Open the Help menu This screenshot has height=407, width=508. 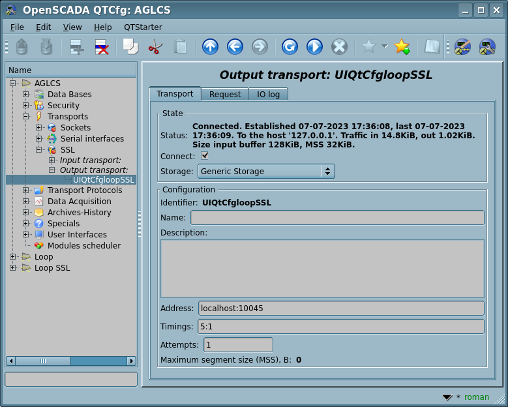tap(102, 27)
